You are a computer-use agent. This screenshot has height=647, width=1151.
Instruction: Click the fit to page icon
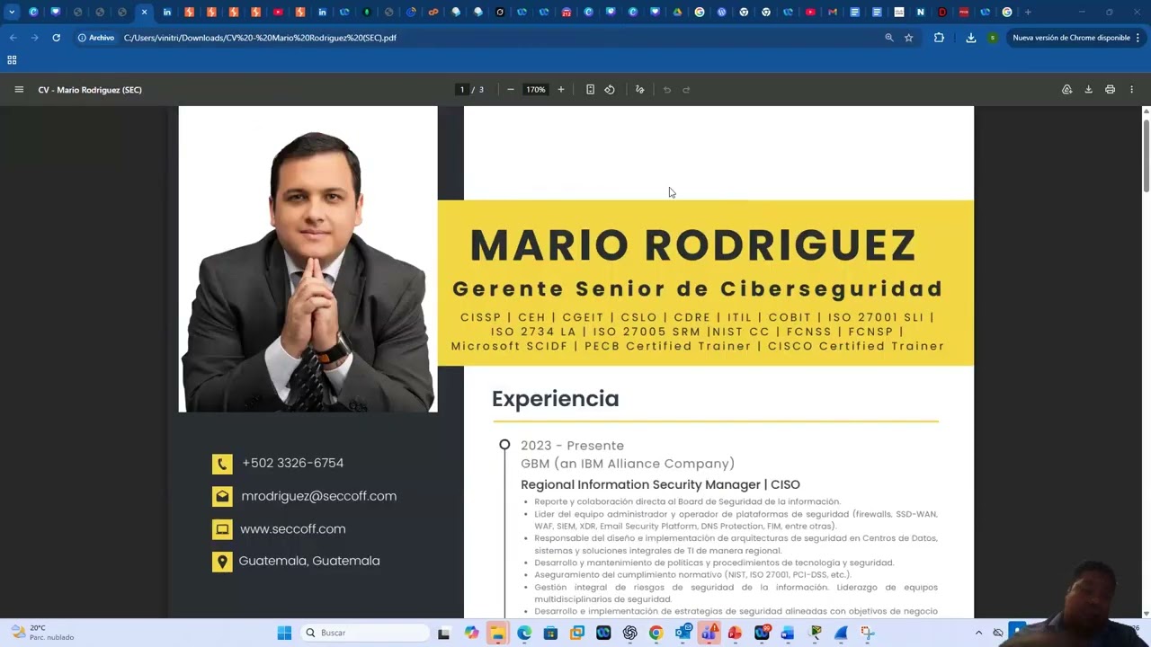coord(590,90)
